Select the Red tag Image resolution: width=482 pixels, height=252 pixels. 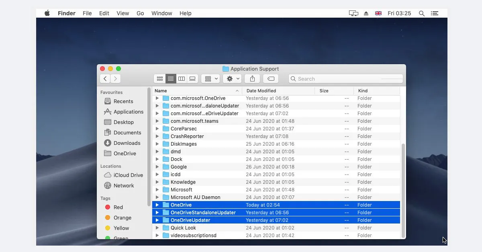[114, 207]
